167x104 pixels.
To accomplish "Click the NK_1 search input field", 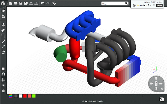I will (113, 3).
